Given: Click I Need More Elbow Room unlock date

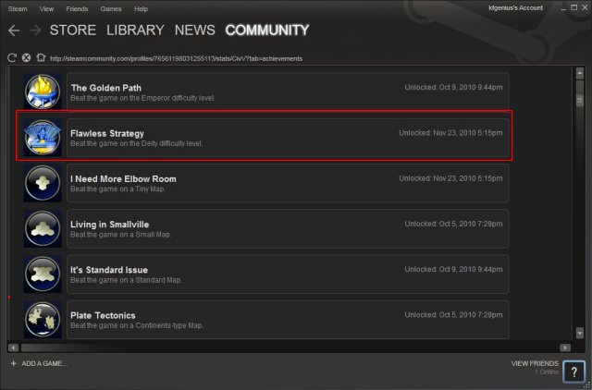Looking at the screenshot, I should point(450,178).
